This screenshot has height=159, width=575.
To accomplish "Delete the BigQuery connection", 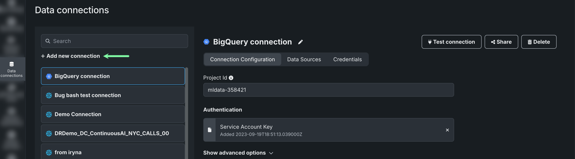I will tap(538, 42).
